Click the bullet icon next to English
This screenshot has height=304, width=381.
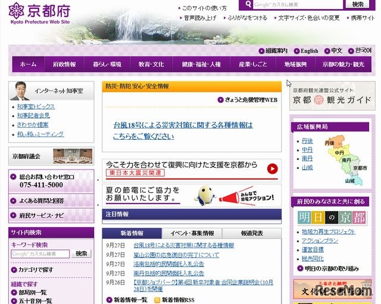pos(296,51)
